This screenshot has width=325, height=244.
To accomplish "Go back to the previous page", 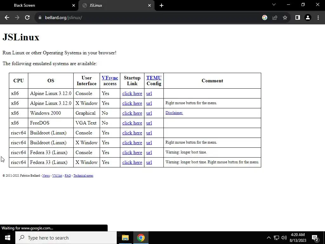I will coord(7,18).
